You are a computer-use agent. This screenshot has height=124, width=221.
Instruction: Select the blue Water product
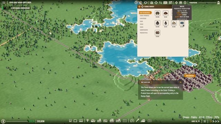(x=182, y=23)
